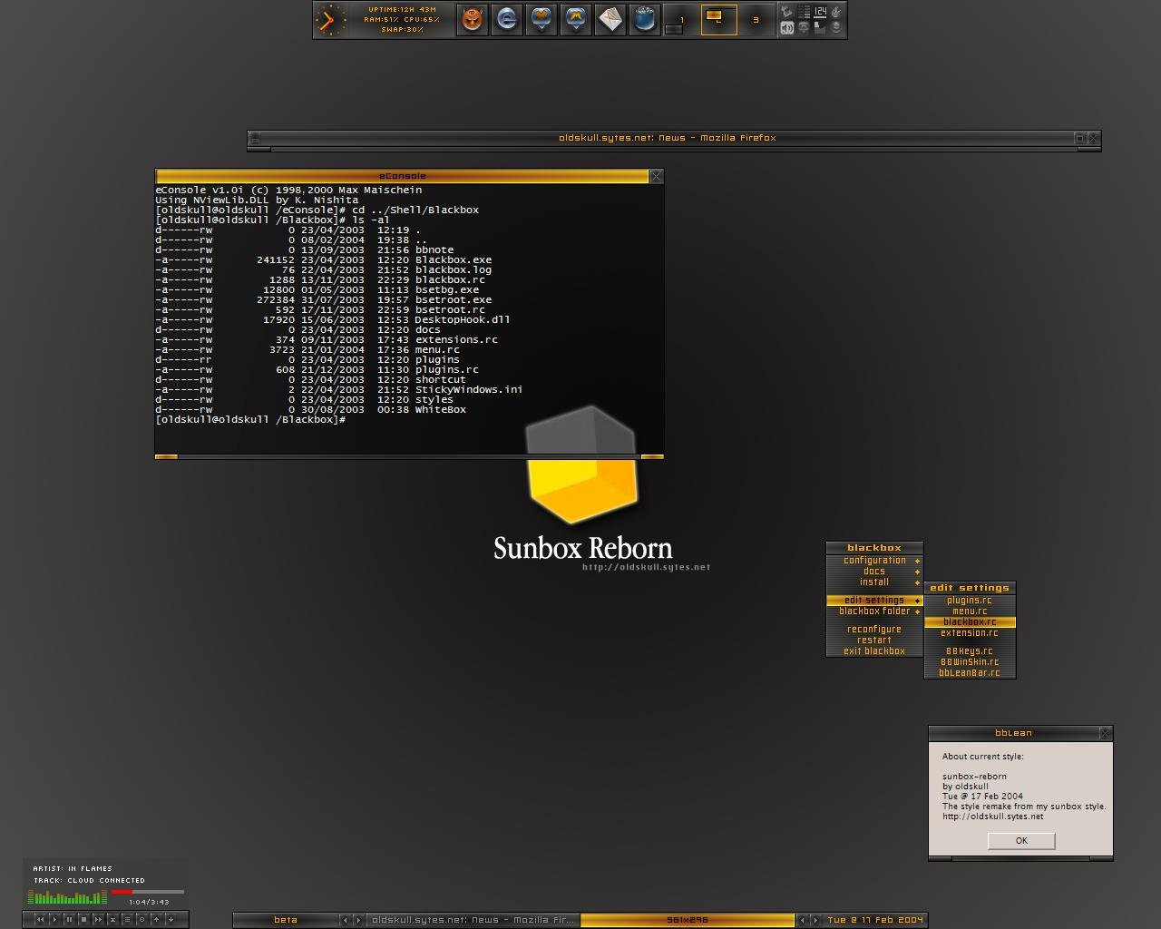Click the eject button in the media player

(x=112, y=919)
